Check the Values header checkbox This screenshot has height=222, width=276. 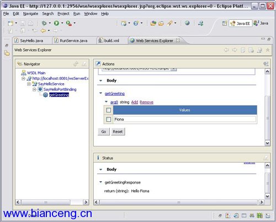[x=109, y=110]
